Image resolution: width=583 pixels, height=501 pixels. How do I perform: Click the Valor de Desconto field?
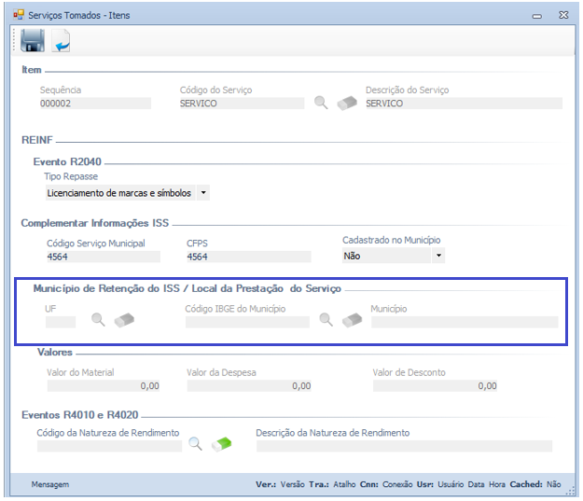[435, 386]
